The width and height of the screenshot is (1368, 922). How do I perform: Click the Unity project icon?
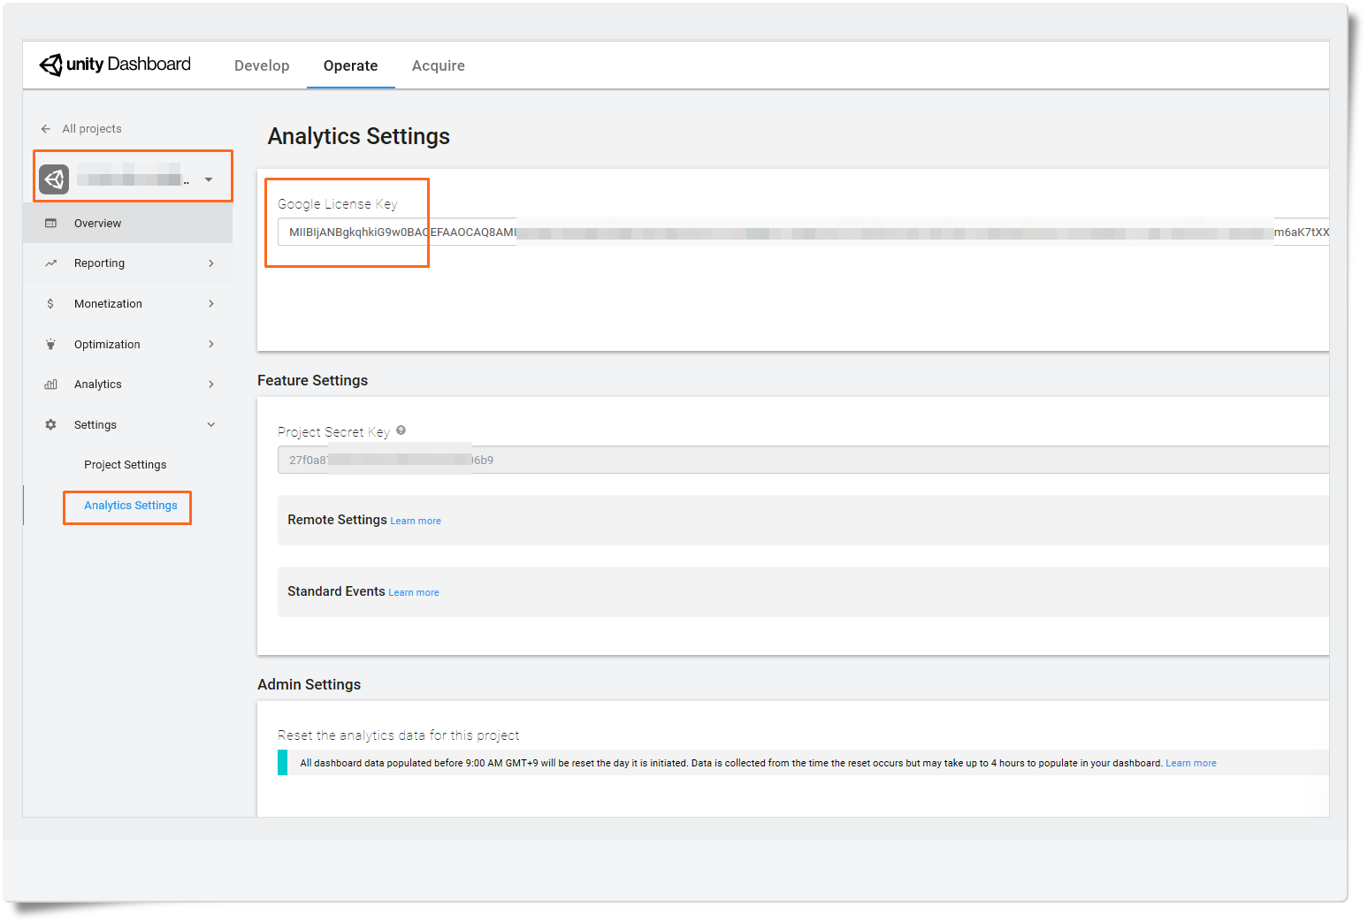click(x=54, y=179)
